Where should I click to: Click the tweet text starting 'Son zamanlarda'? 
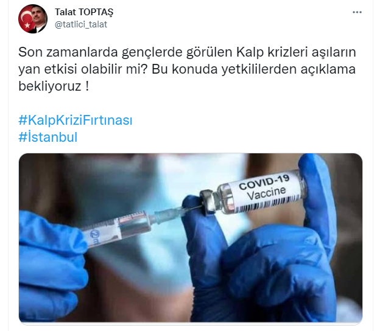[187, 69]
